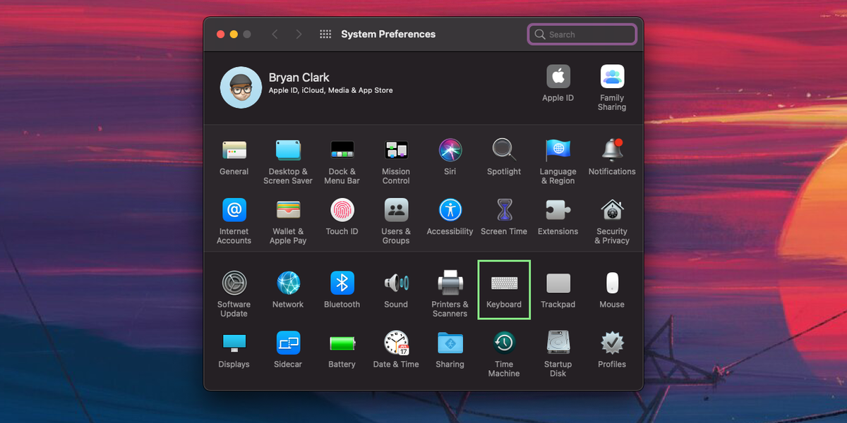Open Keyboard preferences
The image size is (847, 423).
point(504,285)
